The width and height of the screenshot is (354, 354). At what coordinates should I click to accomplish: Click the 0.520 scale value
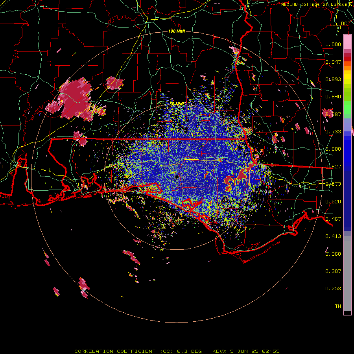(333, 202)
